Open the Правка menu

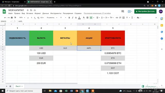(17, 13)
